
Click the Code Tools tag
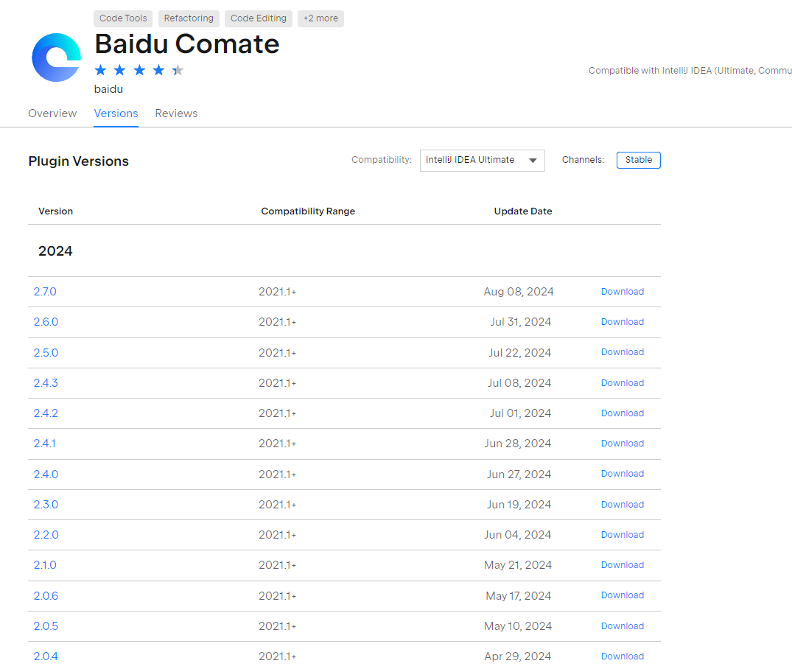pyautogui.click(x=123, y=18)
